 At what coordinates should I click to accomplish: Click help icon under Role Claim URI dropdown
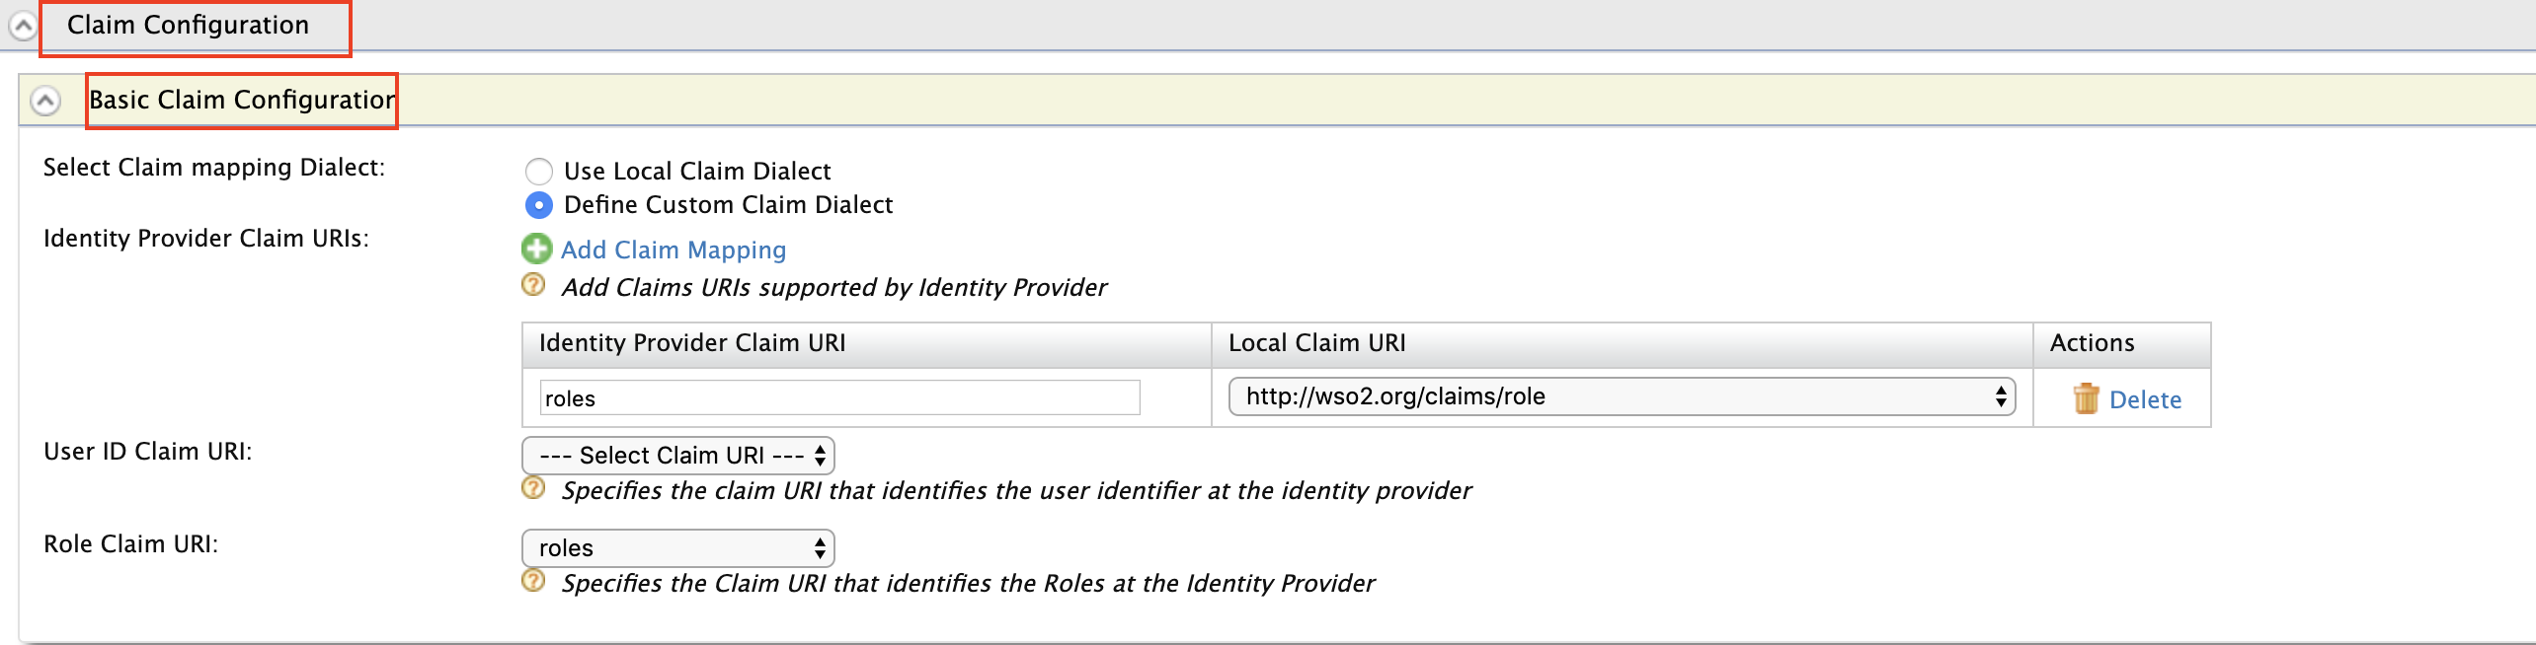point(533,581)
